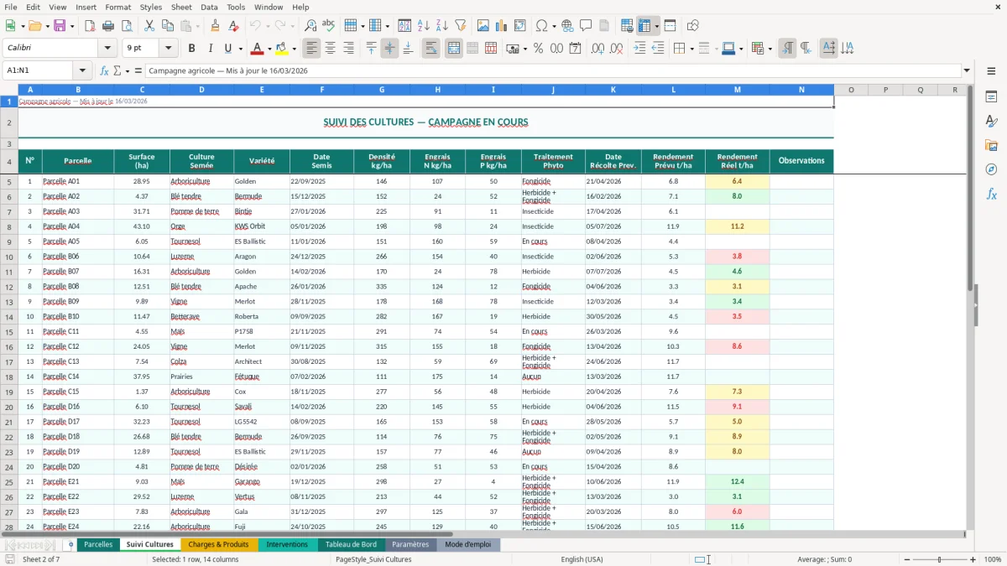Open the sidebar Styles panel icon
The height and width of the screenshot is (566, 1007).
(991, 121)
